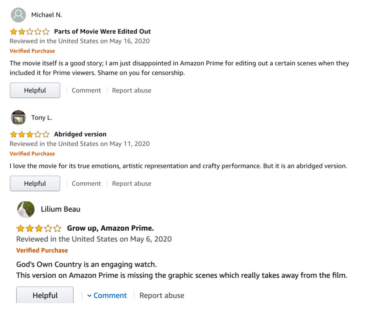The height and width of the screenshot is (309, 365).
Task: Open Tony L.'s profile picture
Action: 19,118
